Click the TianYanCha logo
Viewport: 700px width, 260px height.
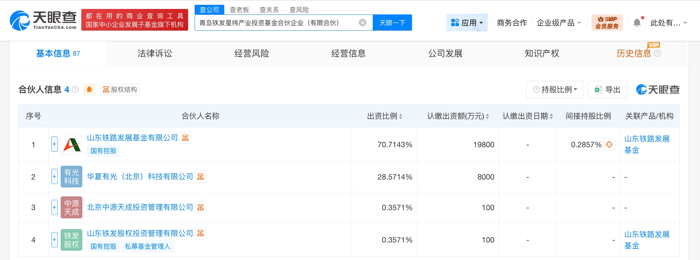(x=43, y=20)
